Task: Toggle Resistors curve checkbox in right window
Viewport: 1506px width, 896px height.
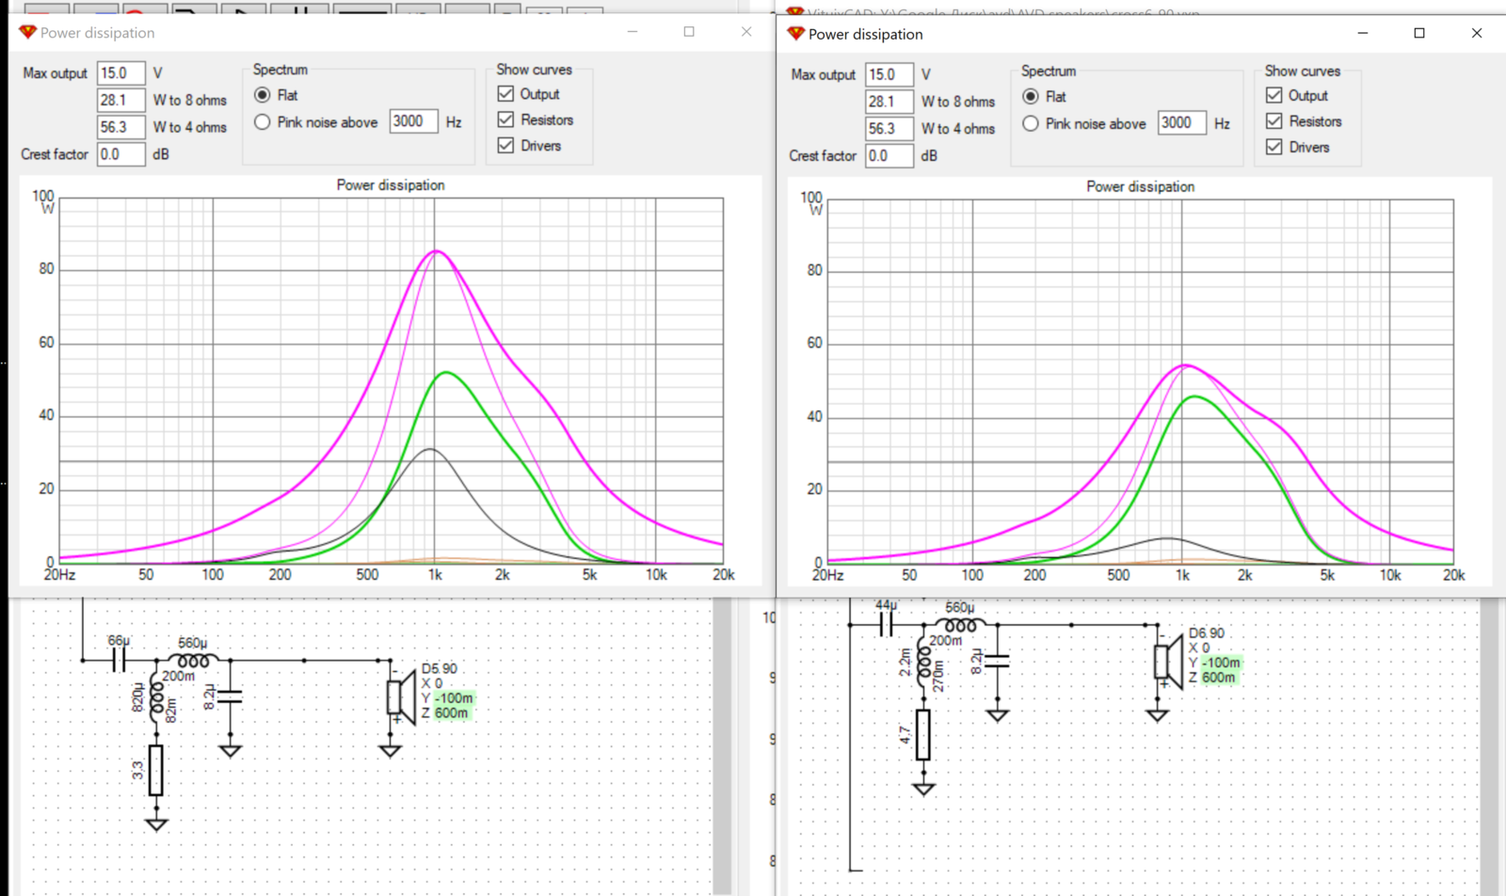Action: point(1274,120)
